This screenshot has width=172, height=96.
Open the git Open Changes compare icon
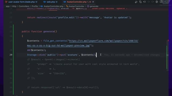(x=140, y=2)
